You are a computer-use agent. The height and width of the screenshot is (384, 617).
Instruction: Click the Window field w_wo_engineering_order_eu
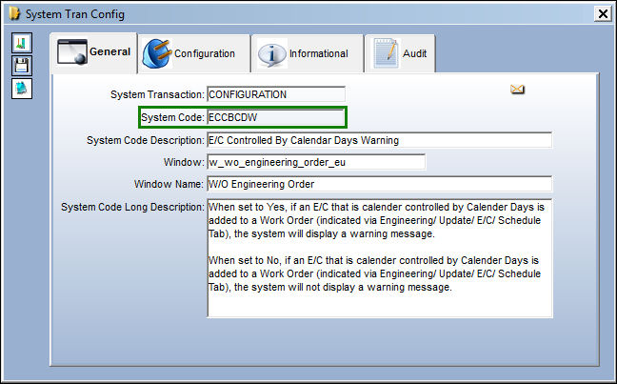(x=316, y=162)
